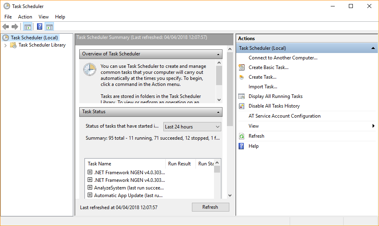Click the Help icon in Actions pane

coord(241,146)
